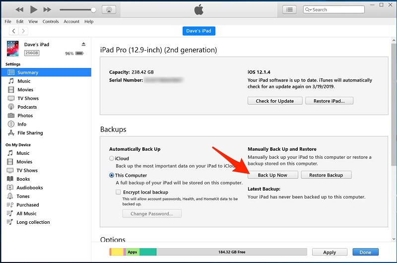Skip forward with the fast-forward button

pyautogui.click(x=47, y=9)
